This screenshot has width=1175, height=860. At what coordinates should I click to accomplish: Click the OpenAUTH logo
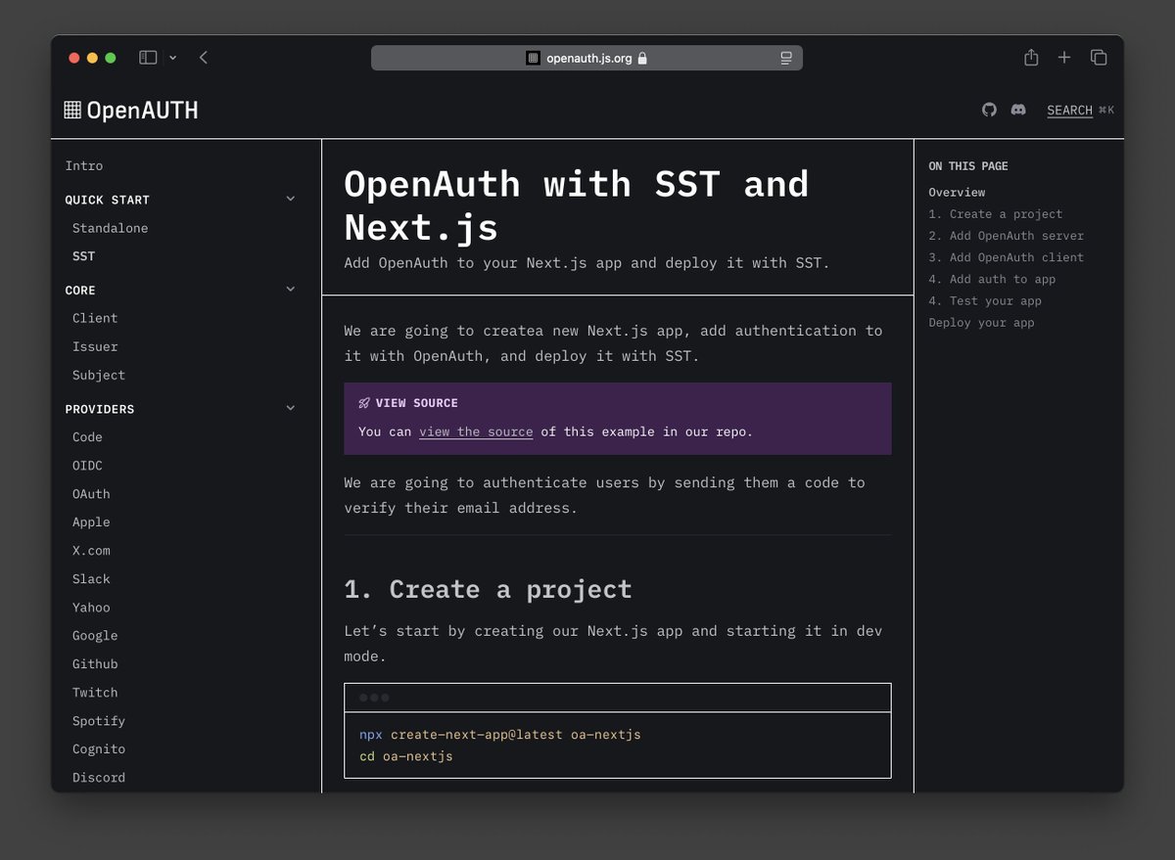(x=131, y=110)
